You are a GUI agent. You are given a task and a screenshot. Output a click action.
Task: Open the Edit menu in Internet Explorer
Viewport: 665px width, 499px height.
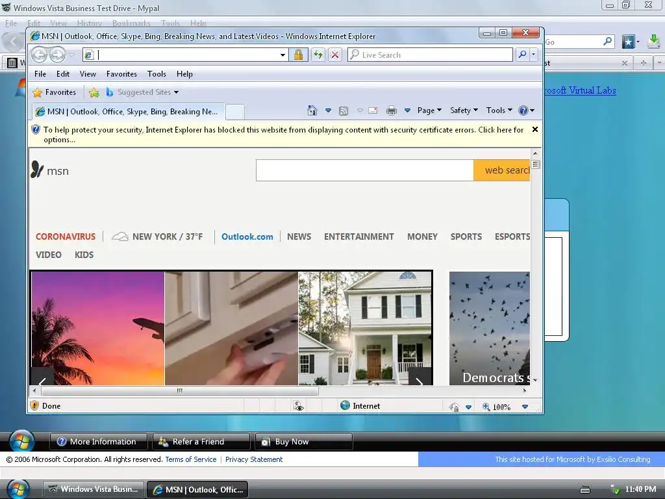[63, 74]
